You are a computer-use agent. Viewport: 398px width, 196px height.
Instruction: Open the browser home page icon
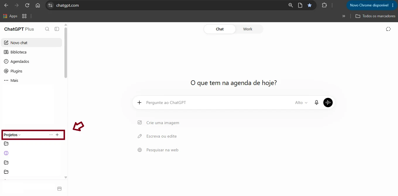(x=38, y=5)
